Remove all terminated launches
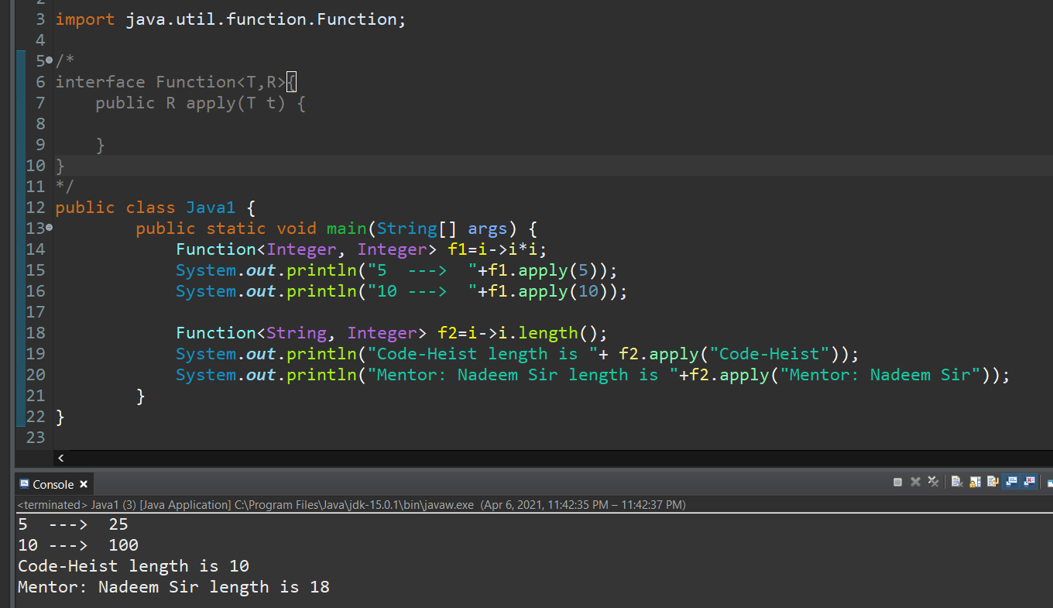1053x608 pixels. coord(934,482)
